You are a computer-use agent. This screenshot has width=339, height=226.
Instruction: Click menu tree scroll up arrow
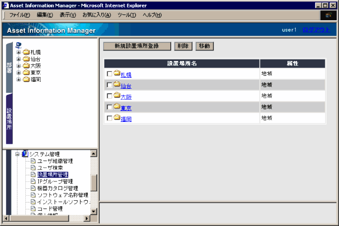(x=94, y=154)
